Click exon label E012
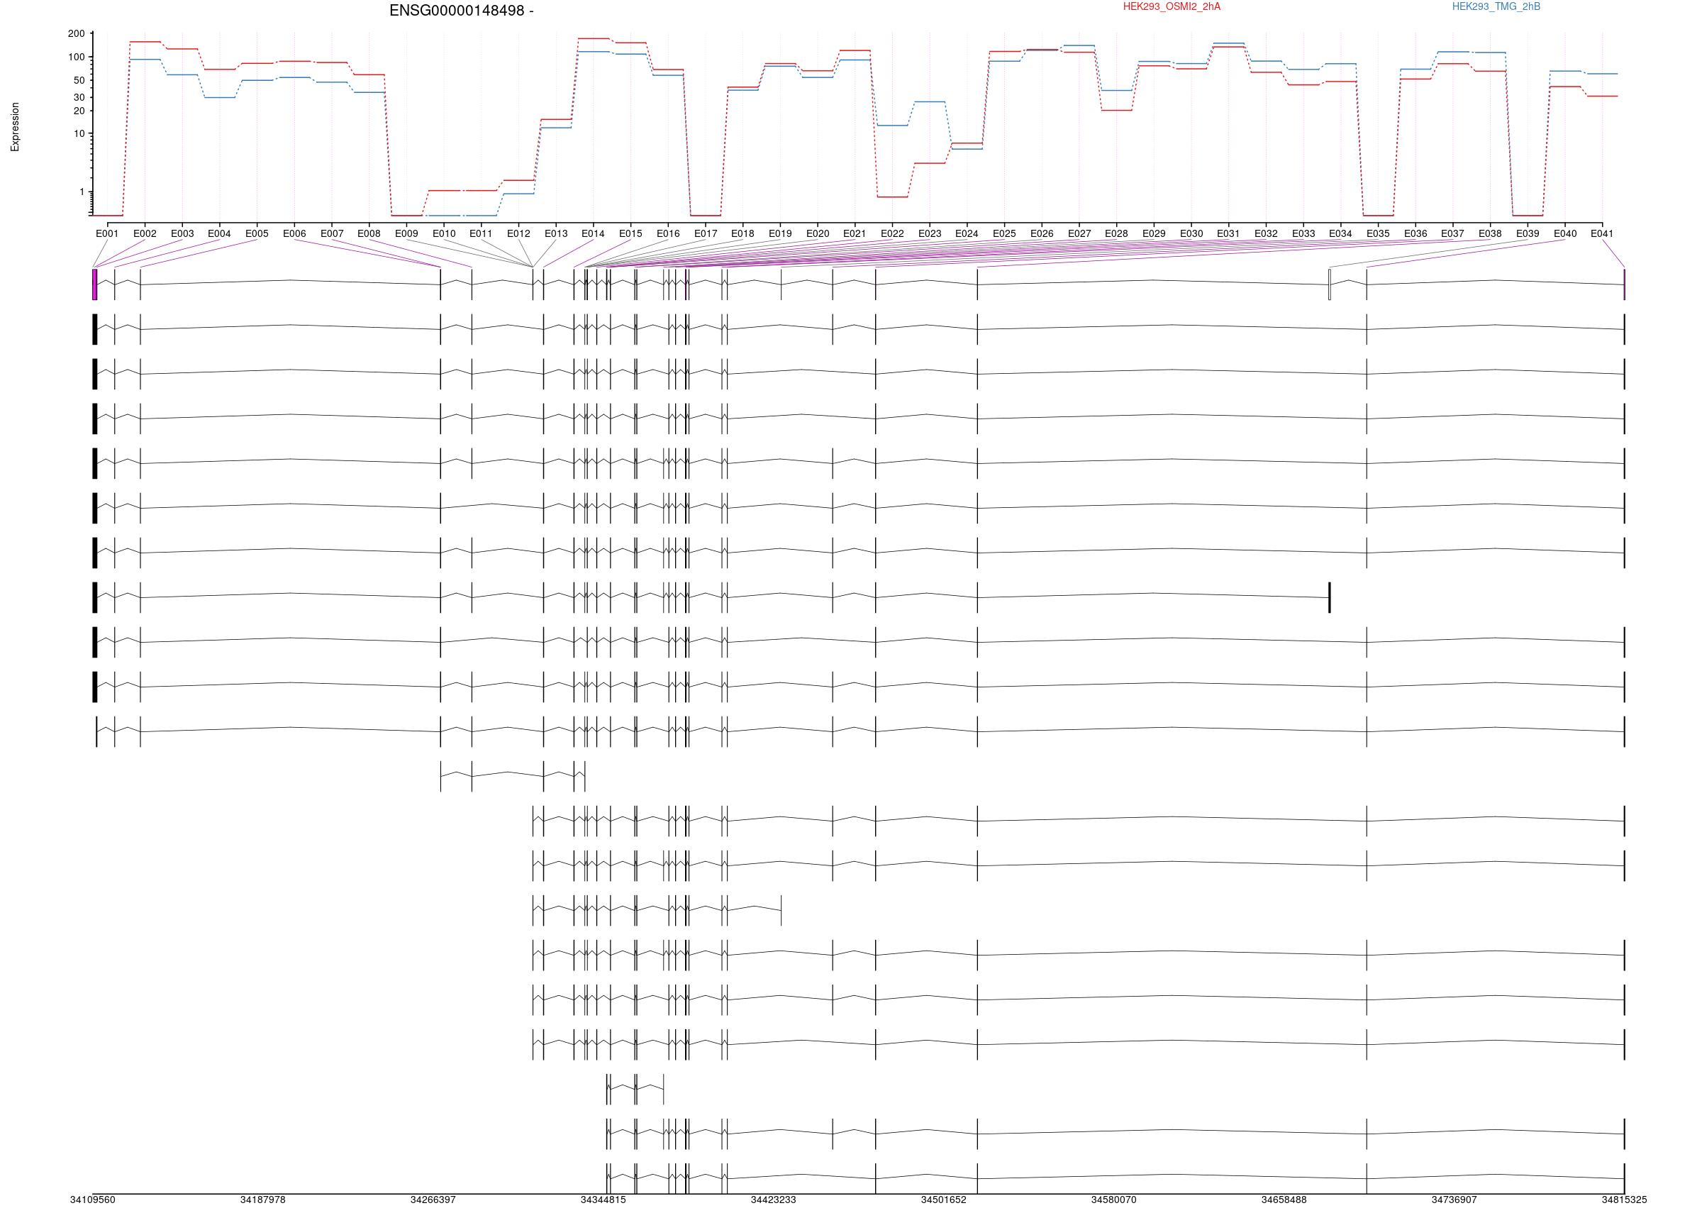 (519, 234)
